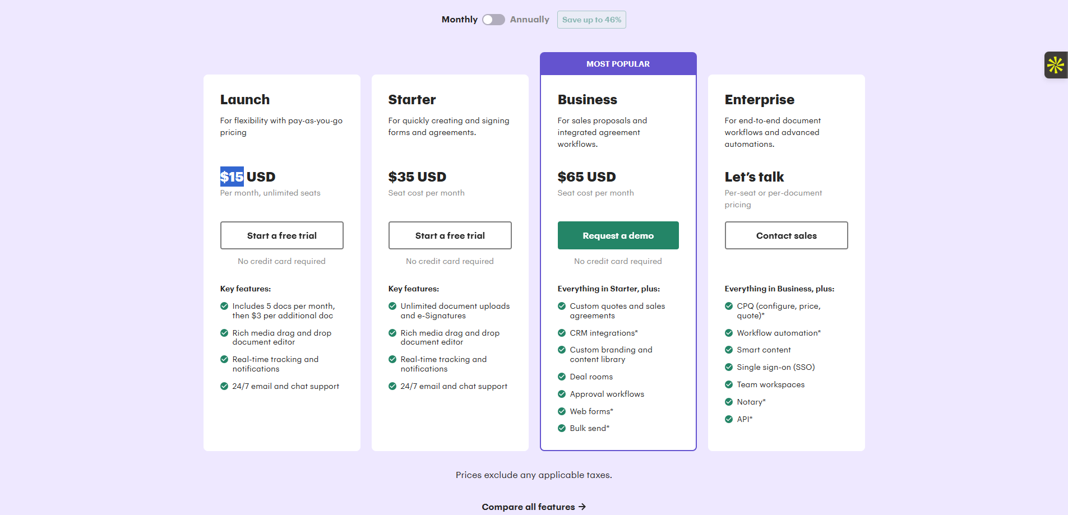The image size is (1068, 515).
Task: Click the checkmark icon next to Deal rooms
Action: tap(562, 377)
